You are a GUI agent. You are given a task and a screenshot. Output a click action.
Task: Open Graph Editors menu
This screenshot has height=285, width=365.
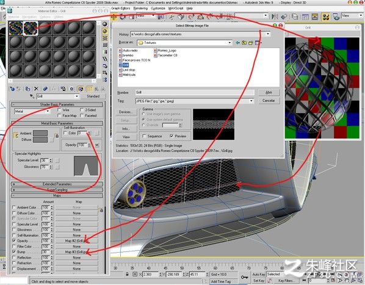click(x=120, y=9)
